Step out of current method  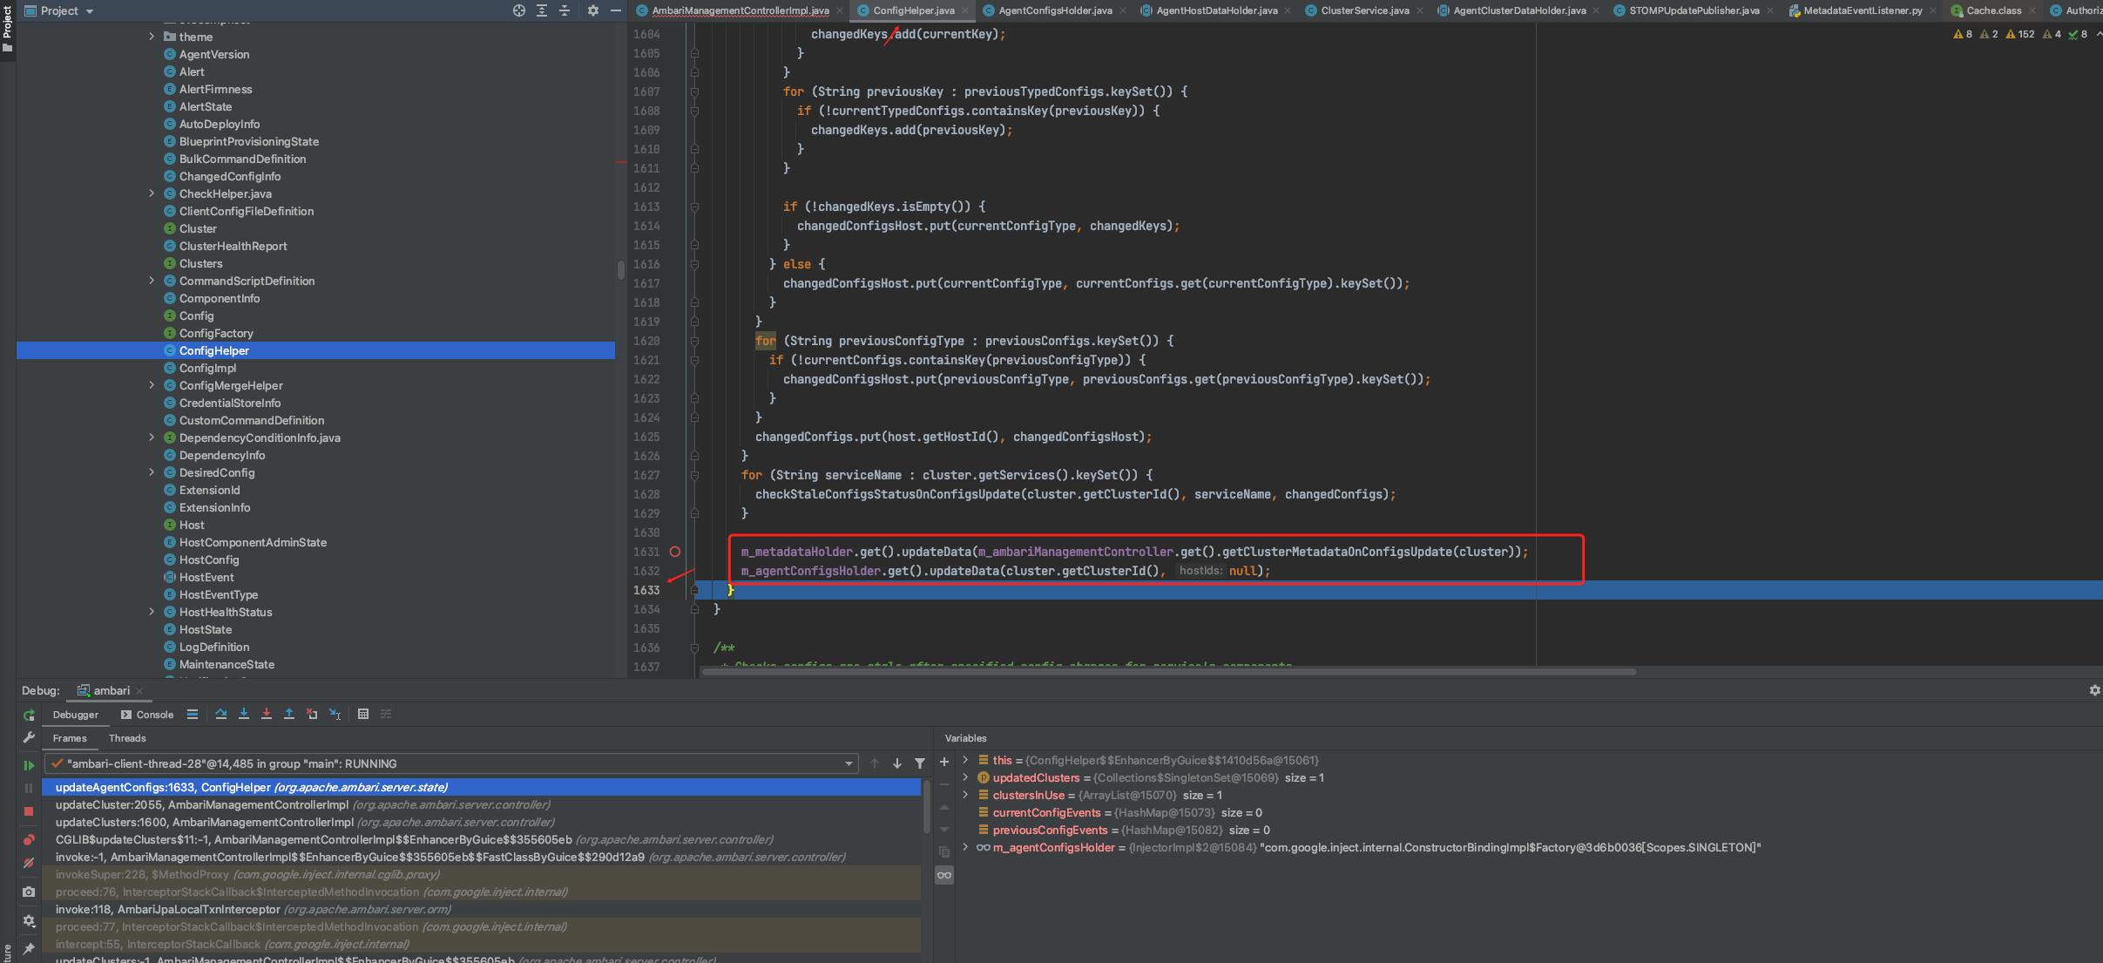coord(289,715)
